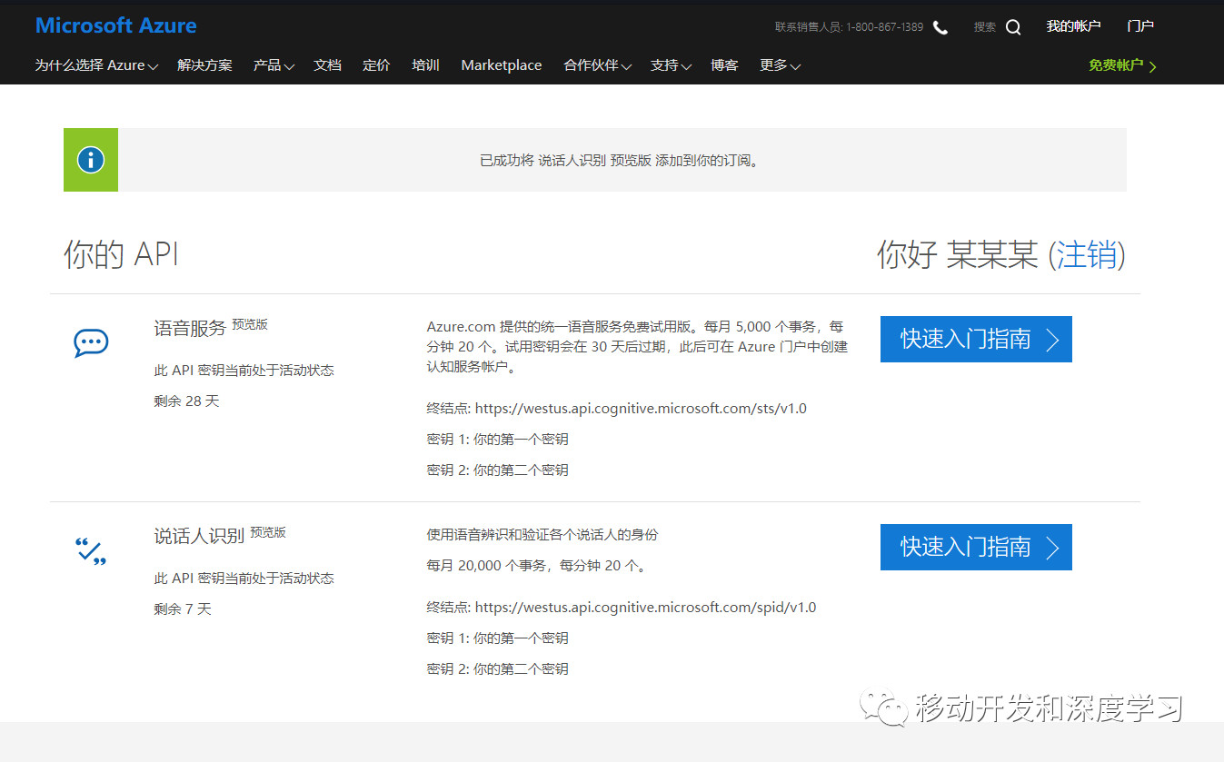Click 密钥 2 under 说话人识别
Viewport: 1224px width, 762px height.
498,668
